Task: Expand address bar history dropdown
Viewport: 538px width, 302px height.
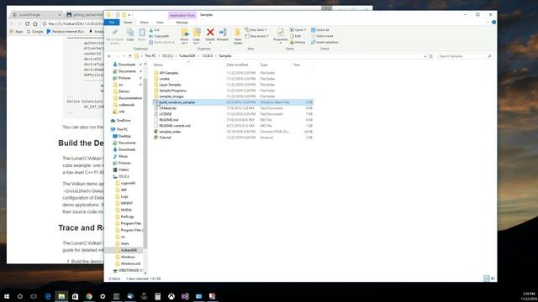Action: 425,56
